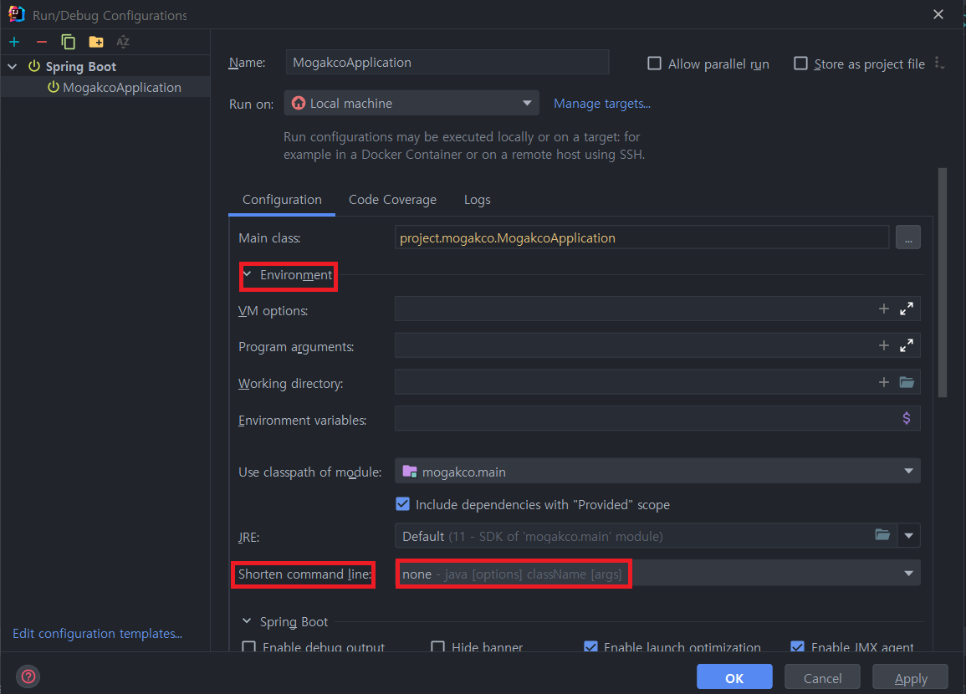
Task: Open JRE dropdown arrow
Action: [x=908, y=536]
